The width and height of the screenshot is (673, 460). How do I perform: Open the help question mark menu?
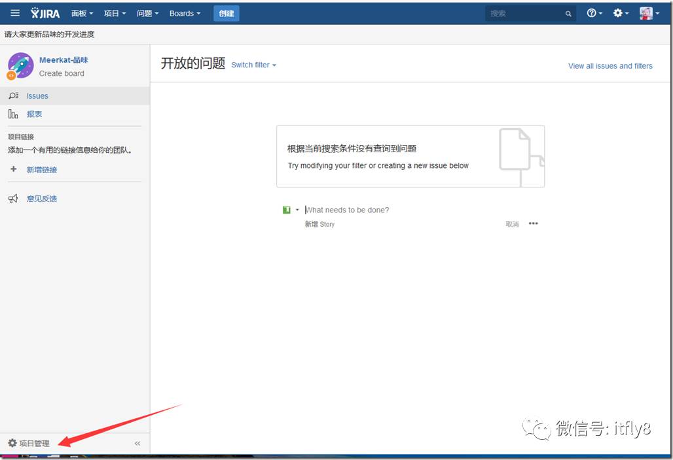coord(594,13)
